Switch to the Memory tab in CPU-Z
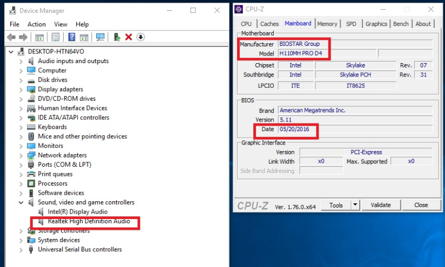This screenshot has height=267, width=445. (327, 24)
